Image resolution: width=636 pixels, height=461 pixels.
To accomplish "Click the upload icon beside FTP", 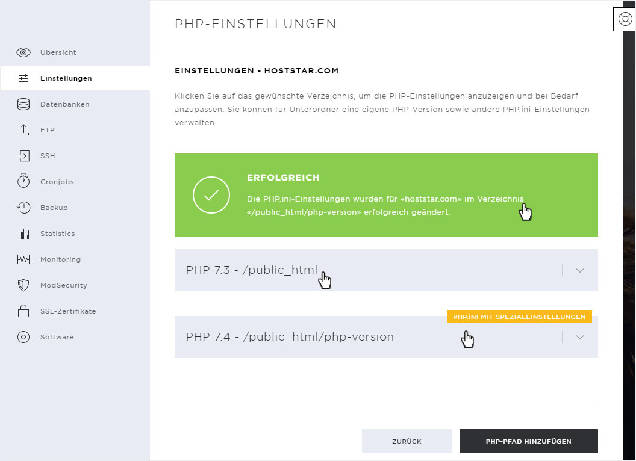I will pyautogui.click(x=23, y=130).
